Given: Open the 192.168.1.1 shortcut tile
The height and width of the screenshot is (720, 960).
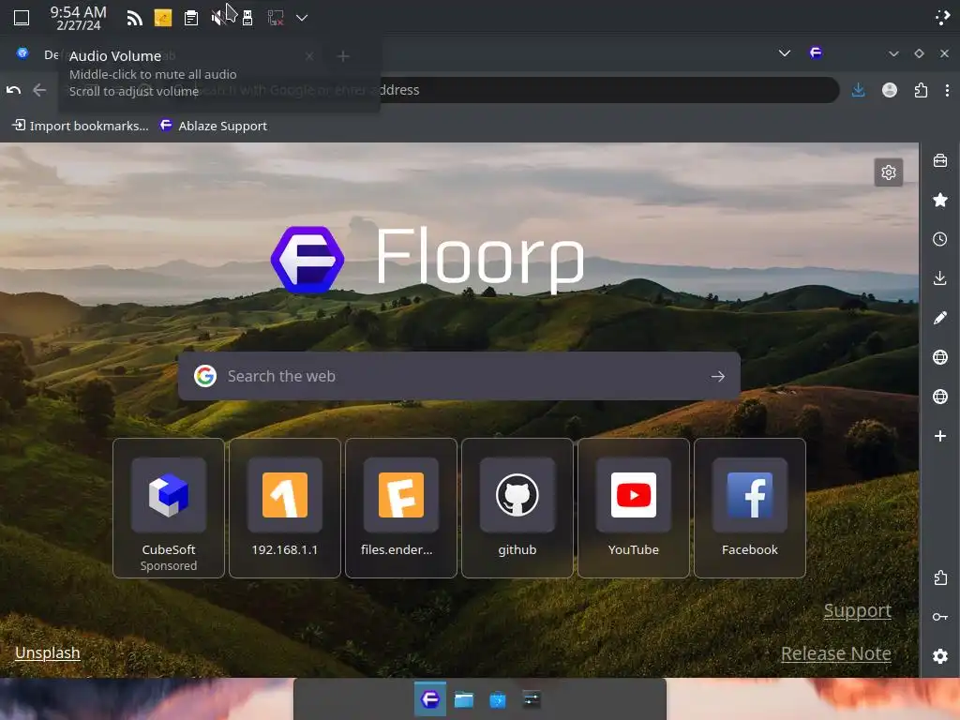Looking at the screenshot, I should click(x=285, y=507).
